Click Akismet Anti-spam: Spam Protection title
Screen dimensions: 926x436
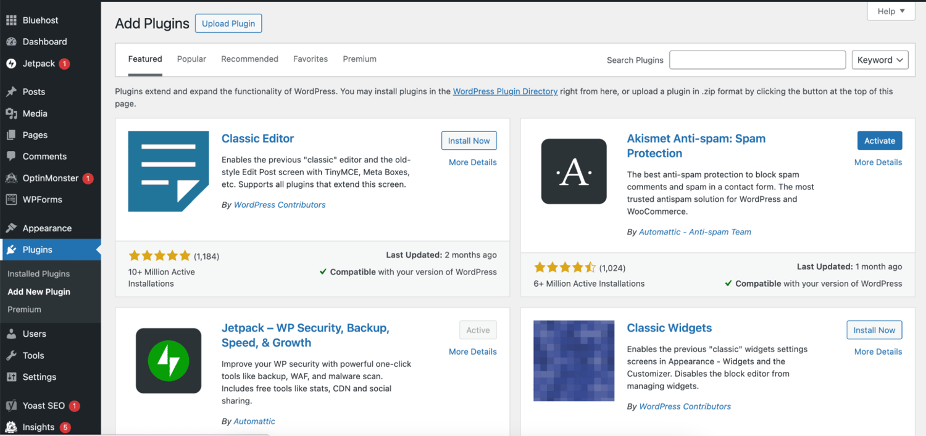(696, 146)
